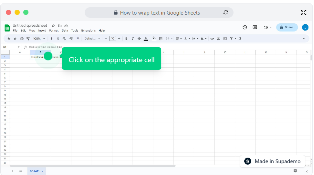This screenshot has height=175, width=314.
Task: Click the Explore button at bottom right
Action: click(295, 171)
